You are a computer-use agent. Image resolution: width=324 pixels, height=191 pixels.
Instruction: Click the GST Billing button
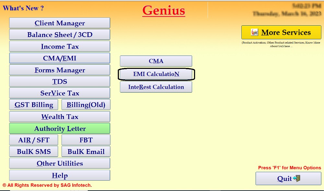[x=34, y=105]
